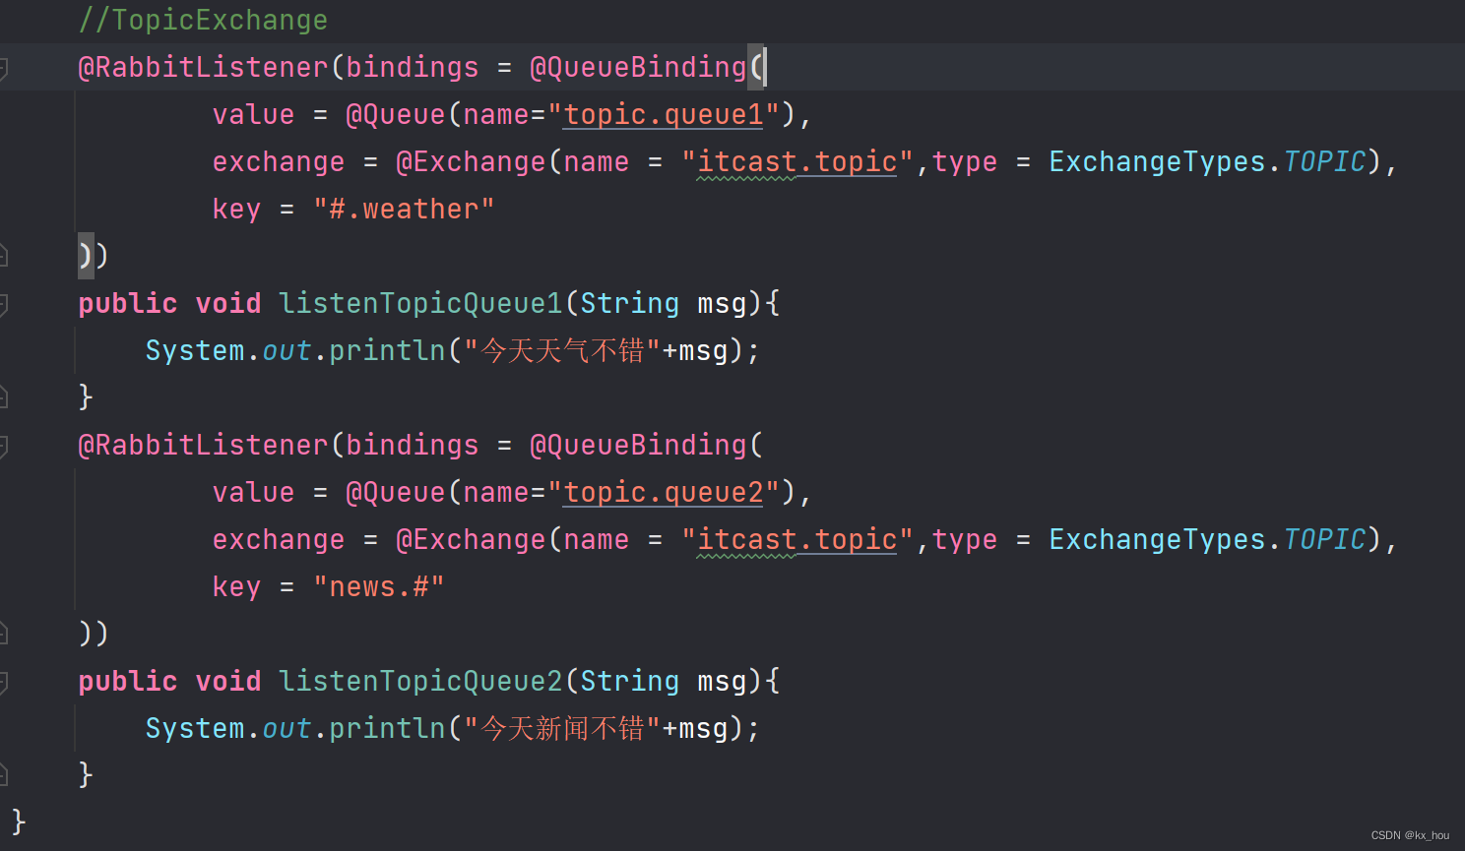Click string "topic.queue2"
The image size is (1465, 851).
tap(664, 492)
